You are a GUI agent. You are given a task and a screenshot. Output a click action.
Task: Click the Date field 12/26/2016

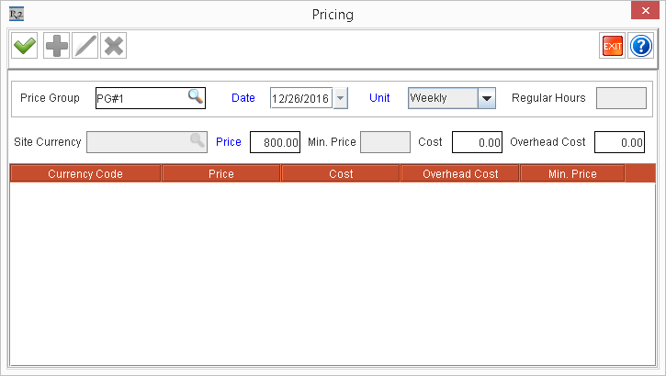301,98
